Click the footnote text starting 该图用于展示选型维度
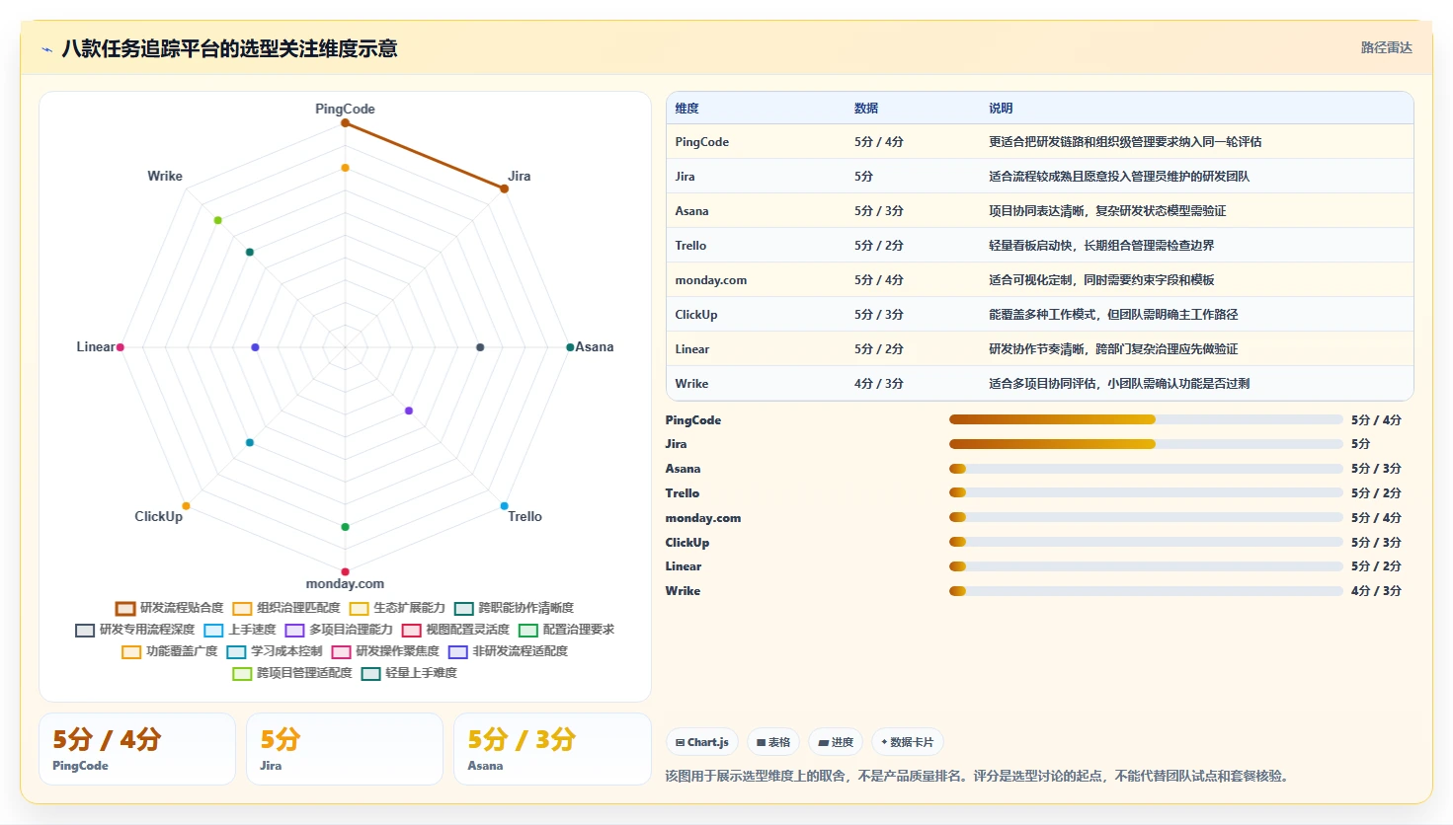Viewport: 1453px width, 825px height. coord(977,776)
